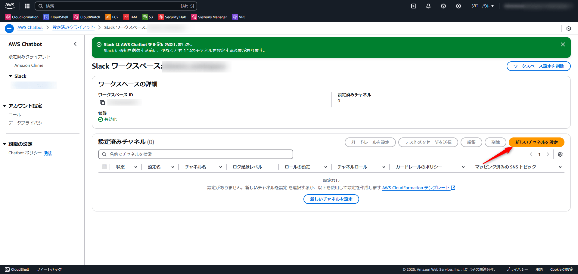Open 設定済みクライアント in side navigation
The height and width of the screenshot is (274, 578).
coord(30,57)
